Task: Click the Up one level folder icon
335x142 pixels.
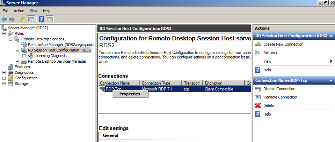Action: [x=23, y=19]
